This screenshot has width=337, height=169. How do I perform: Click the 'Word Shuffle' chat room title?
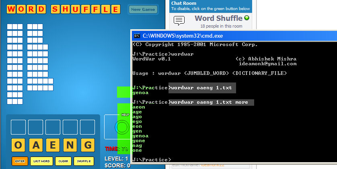tap(219, 18)
